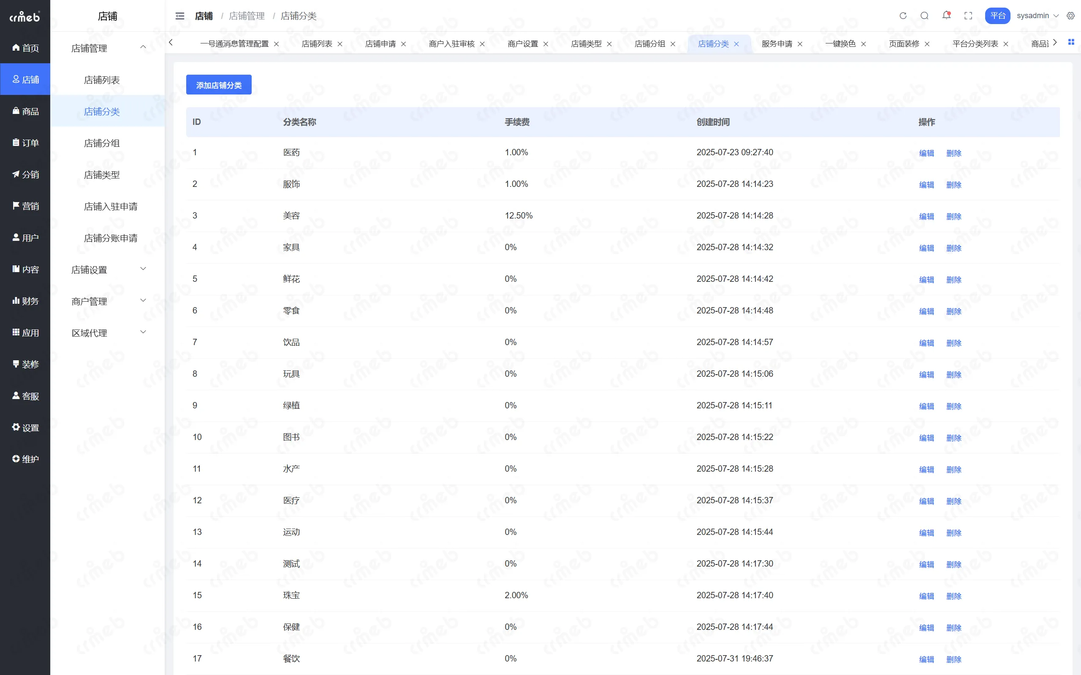Click 删除 for the 餐饮 row

954,659
